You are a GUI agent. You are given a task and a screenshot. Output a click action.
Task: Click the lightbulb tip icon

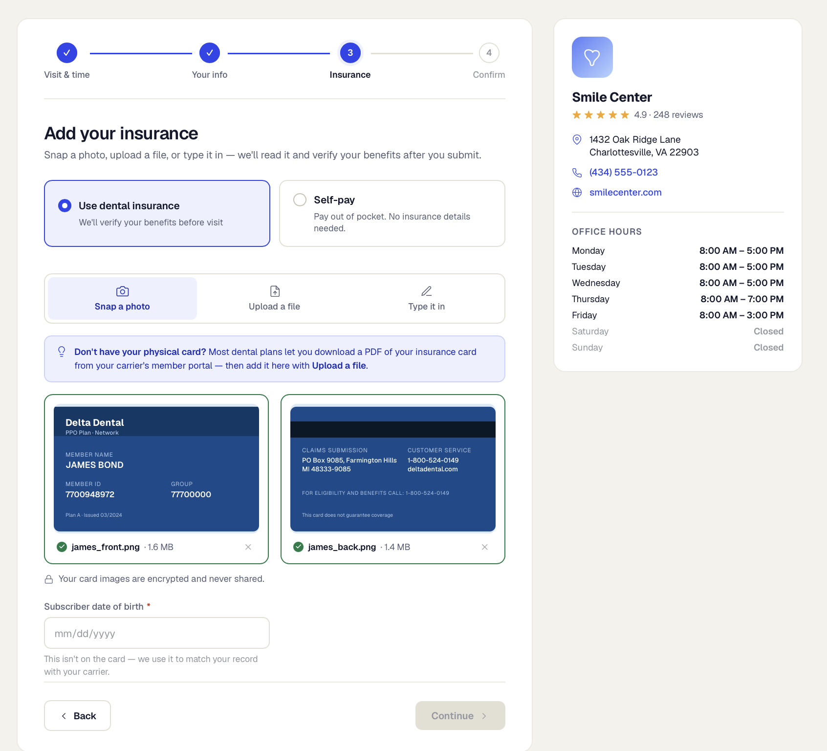coord(62,352)
